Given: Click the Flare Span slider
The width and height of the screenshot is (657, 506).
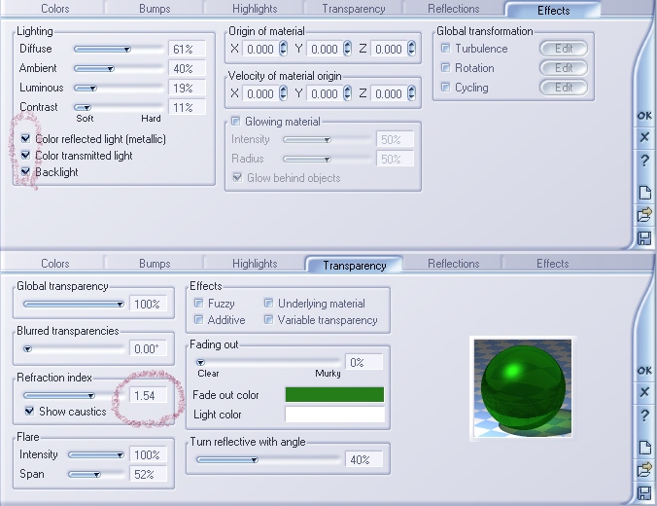Looking at the screenshot, I should [96, 475].
